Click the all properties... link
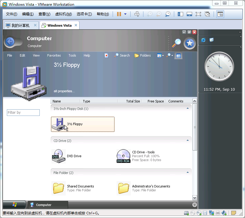Screen dimensions: 245x218 tap(64, 91)
